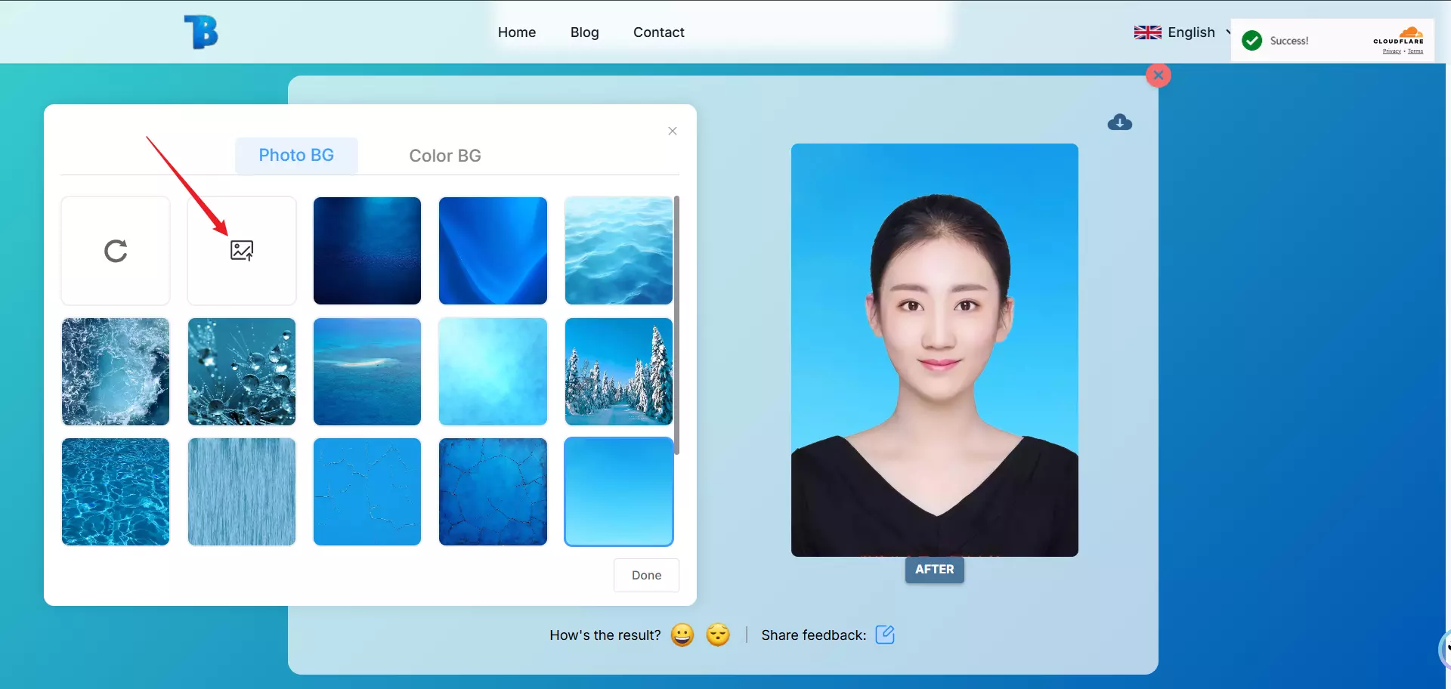
Task: Switch to the Photo BG tab
Action: pyautogui.click(x=296, y=156)
